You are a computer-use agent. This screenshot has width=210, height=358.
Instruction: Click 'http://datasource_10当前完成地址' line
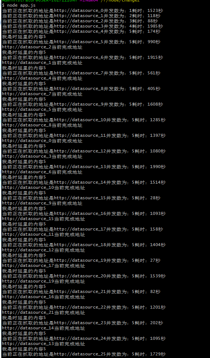[x=43, y=187]
